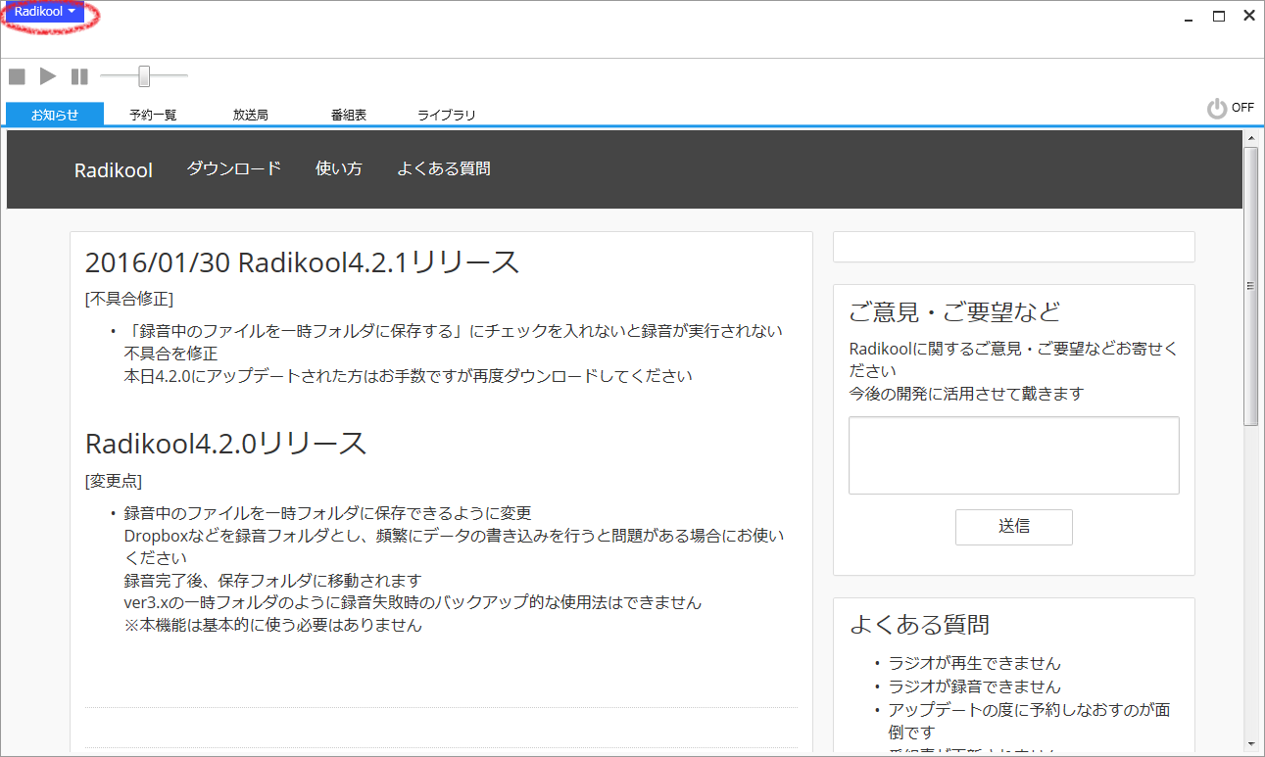Click the [不具合修正] label
Viewport: 1265px width, 757px height.
point(129,298)
